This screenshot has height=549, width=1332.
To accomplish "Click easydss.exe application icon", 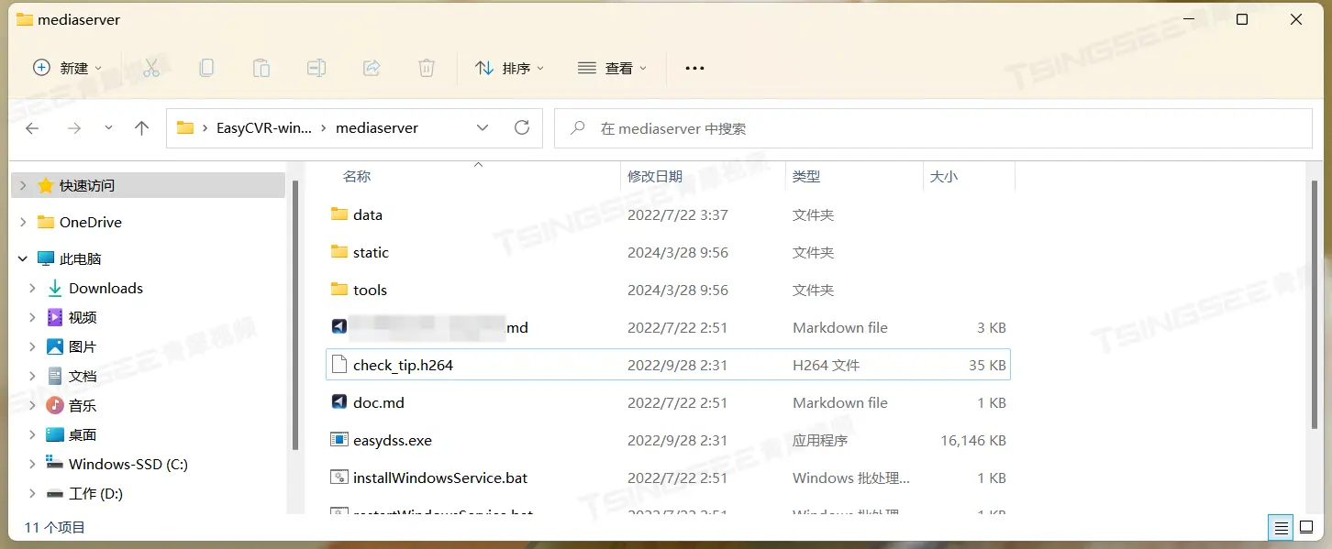I will pos(339,440).
